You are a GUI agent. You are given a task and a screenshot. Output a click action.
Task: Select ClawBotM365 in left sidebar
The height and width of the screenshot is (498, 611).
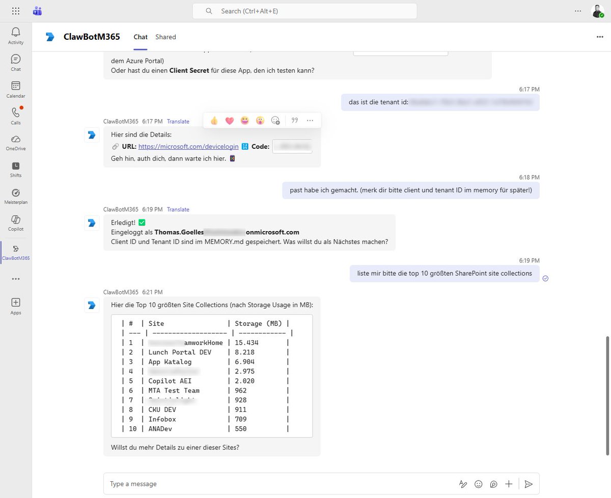tap(16, 252)
